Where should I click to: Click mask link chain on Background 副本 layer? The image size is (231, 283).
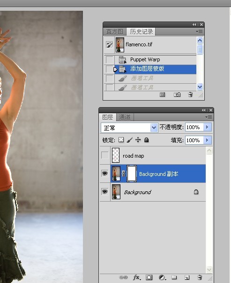pyautogui.click(x=123, y=174)
